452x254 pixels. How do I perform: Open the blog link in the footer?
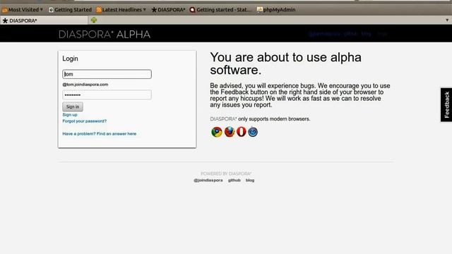[250, 181]
